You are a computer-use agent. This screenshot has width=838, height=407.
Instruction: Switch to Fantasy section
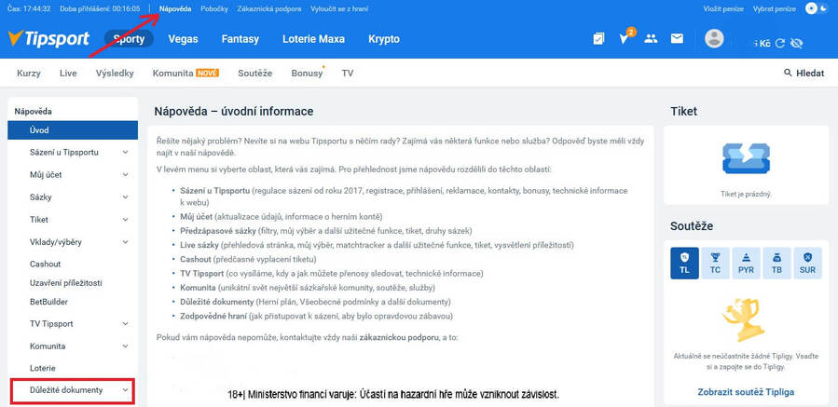click(240, 39)
